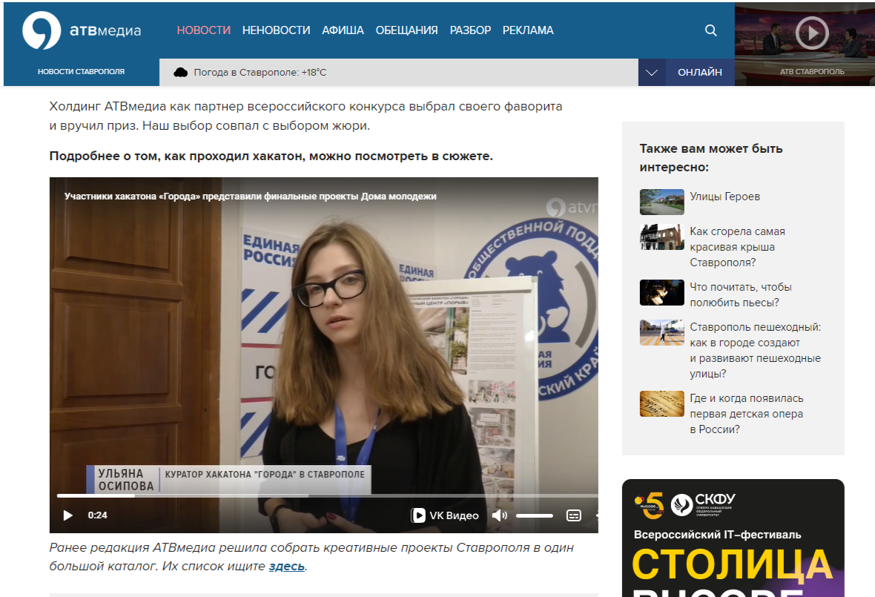This screenshot has width=875, height=597.
Task: Click the video timestamp 0:24
Action: pyautogui.click(x=97, y=515)
